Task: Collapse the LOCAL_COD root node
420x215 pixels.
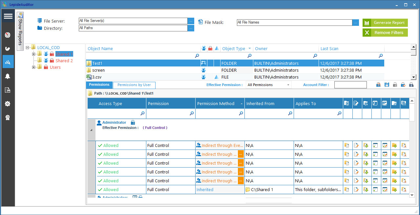Action: 28,48
